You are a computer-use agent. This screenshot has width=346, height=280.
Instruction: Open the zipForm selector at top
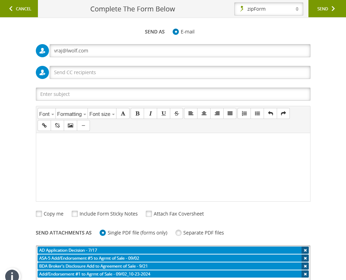(268, 9)
